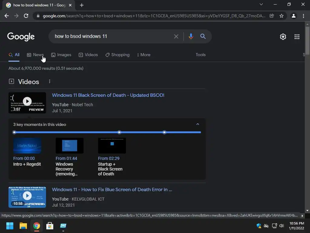Open the Windows Start menu
This screenshot has height=233, width=310.
click(10, 226)
